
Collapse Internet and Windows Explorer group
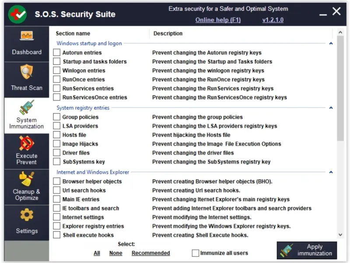pyautogui.click(x=331, y=172)
